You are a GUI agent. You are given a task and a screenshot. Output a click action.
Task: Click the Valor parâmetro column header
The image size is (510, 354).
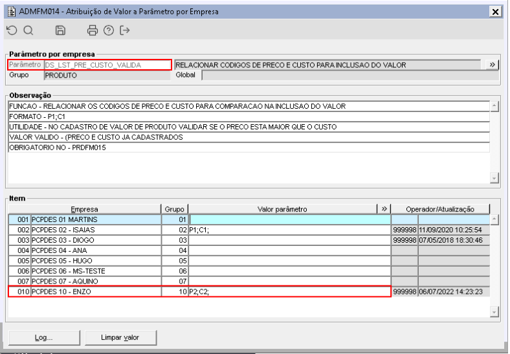pos(282,209)
